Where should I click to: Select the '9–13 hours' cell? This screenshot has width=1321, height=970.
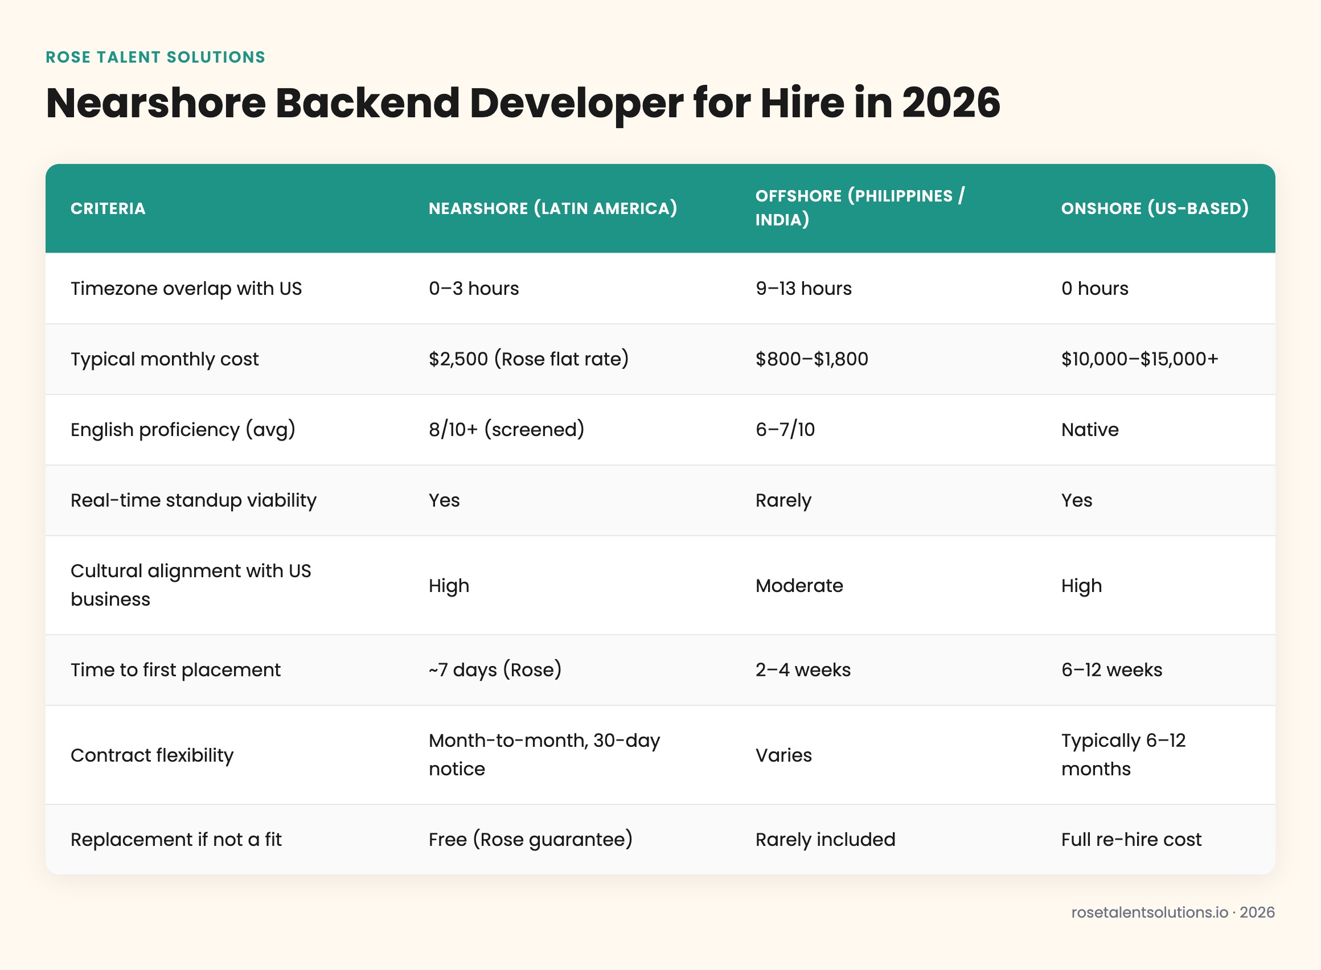(x=803, y=288)
